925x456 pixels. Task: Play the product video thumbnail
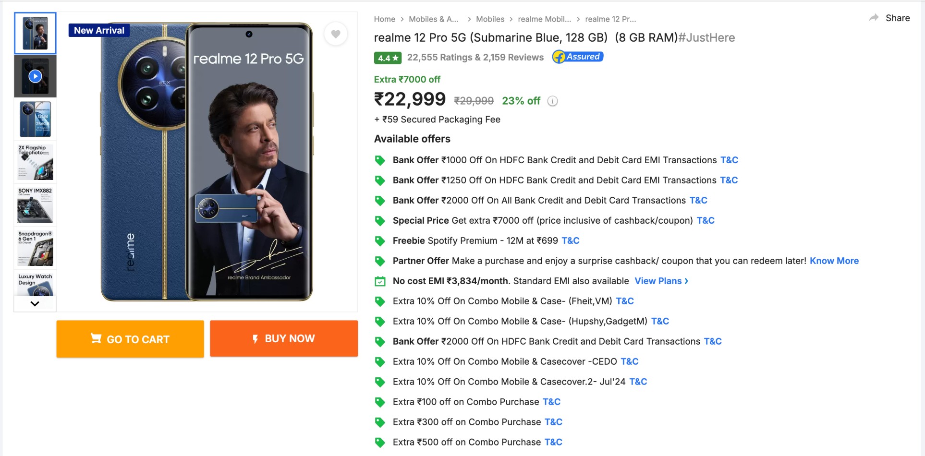(x=35, y=76)
